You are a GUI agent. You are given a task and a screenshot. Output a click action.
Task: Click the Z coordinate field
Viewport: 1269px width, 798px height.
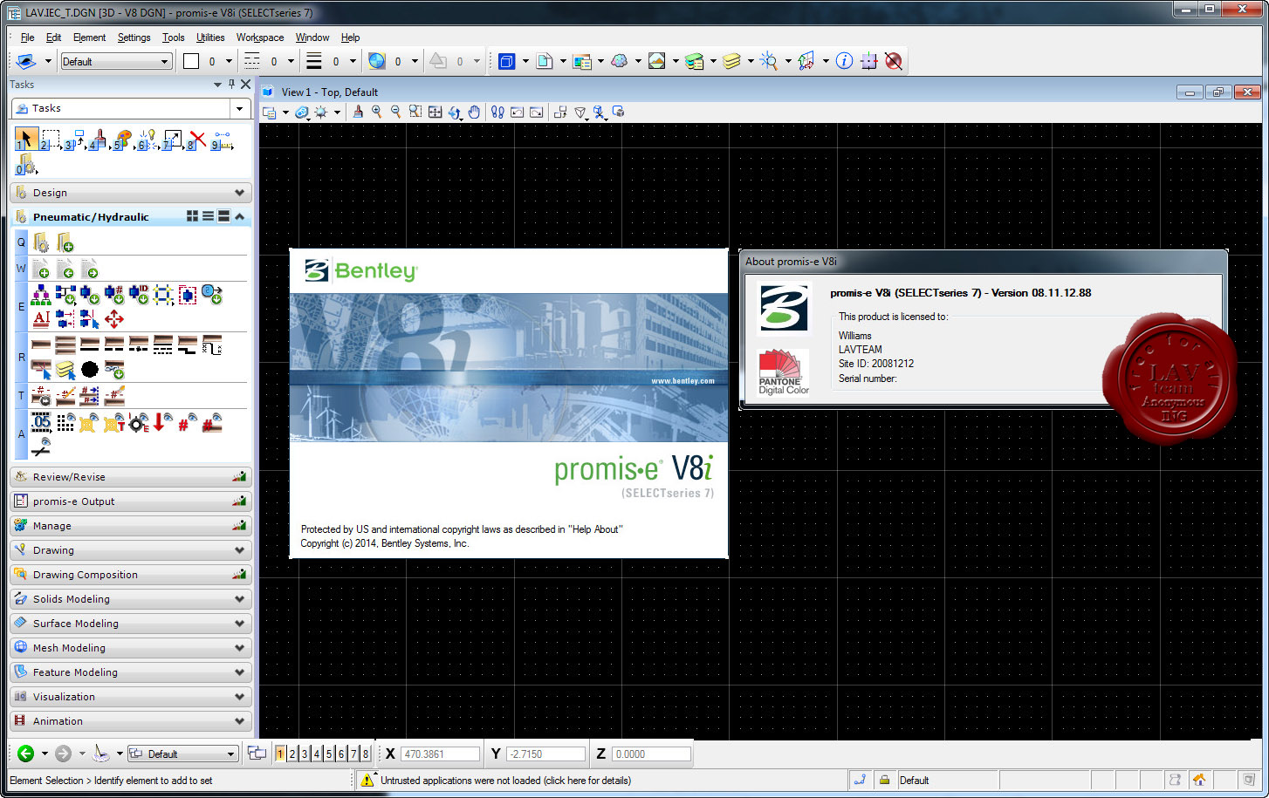pos(651,754)
